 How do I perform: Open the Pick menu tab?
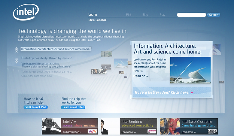pyautogui.click(x=129, y=15)
